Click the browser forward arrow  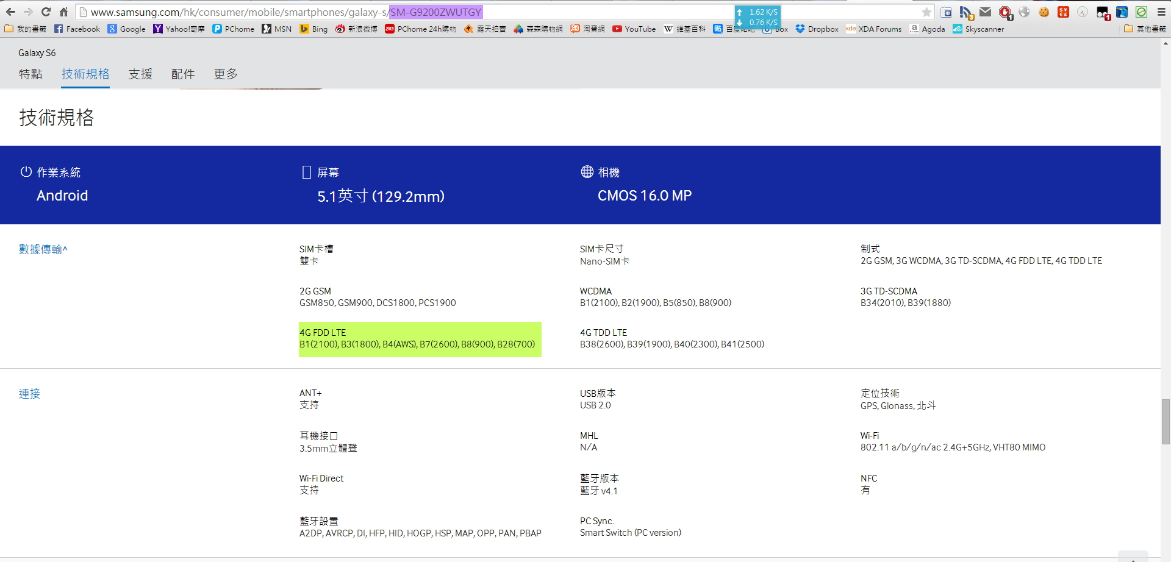[28, 12]
